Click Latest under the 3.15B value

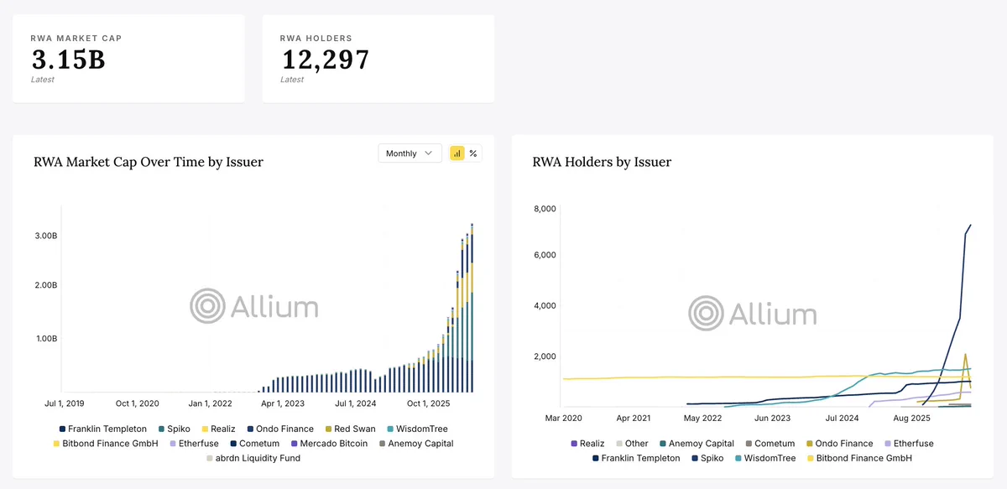coord(43,80)
